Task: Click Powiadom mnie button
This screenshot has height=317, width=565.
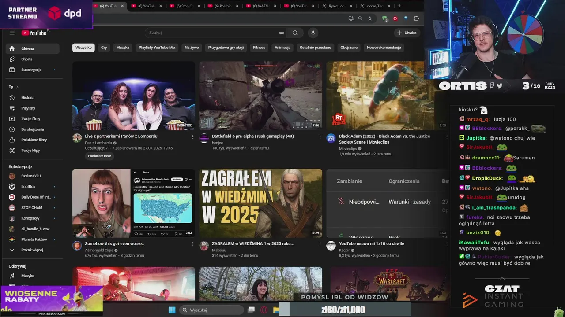Action: point(99,156)
